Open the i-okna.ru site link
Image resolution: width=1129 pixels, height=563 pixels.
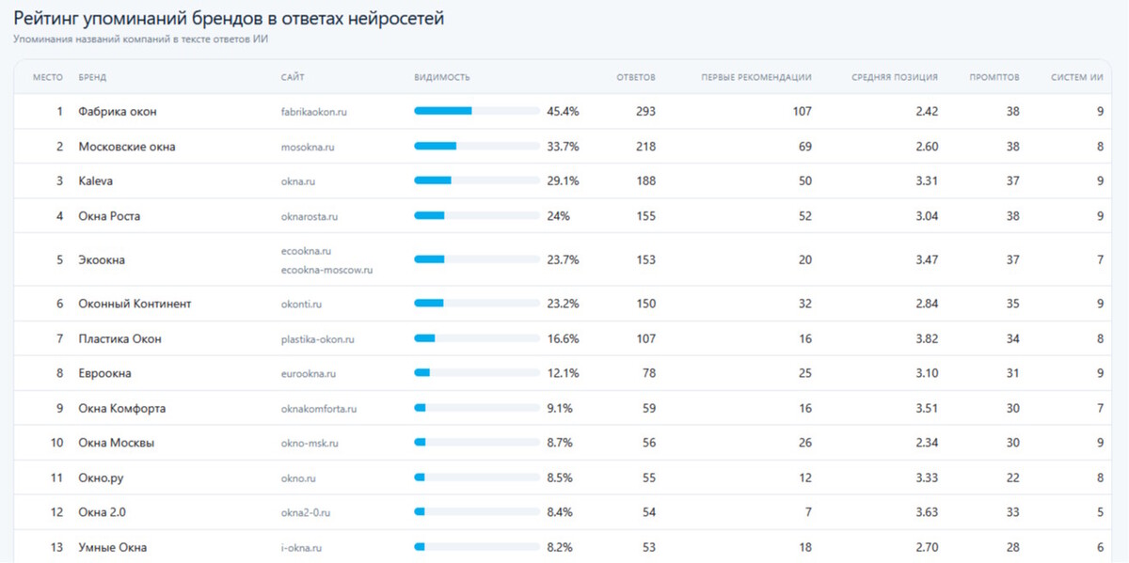coord(301,548)
